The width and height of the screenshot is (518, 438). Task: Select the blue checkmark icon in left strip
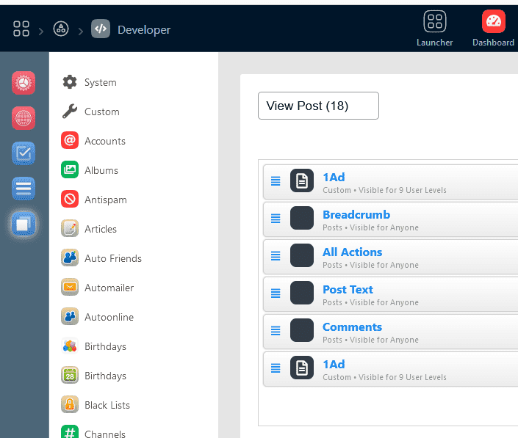pos(24,153)
